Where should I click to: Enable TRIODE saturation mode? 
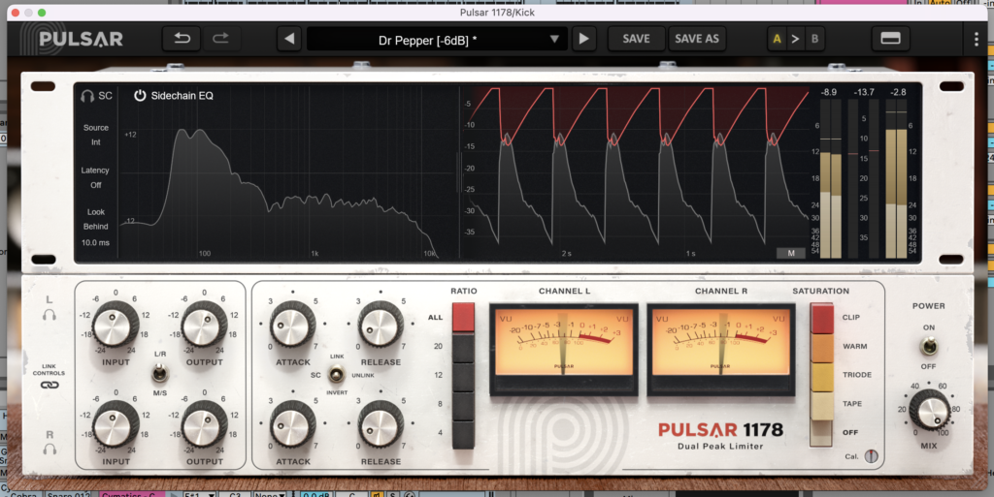pyautogui.click(x=822, y=376)
